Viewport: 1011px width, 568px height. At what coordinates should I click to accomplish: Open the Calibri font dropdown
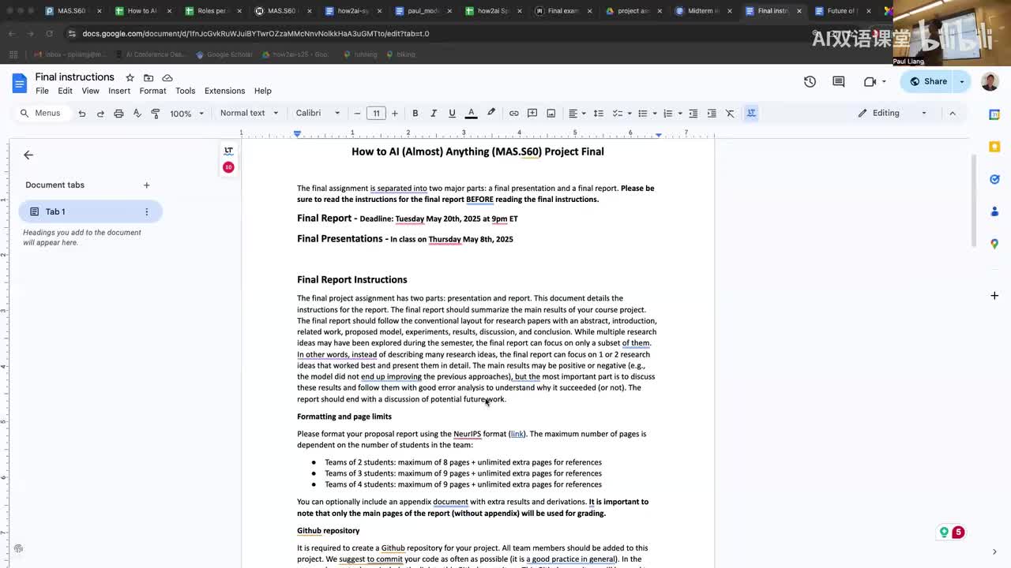318,113
